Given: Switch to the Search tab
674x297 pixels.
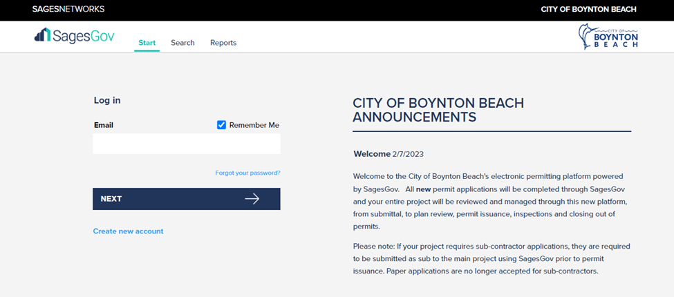Looking at the screenshot, I should pyautogui.click(x=182, y=43).
